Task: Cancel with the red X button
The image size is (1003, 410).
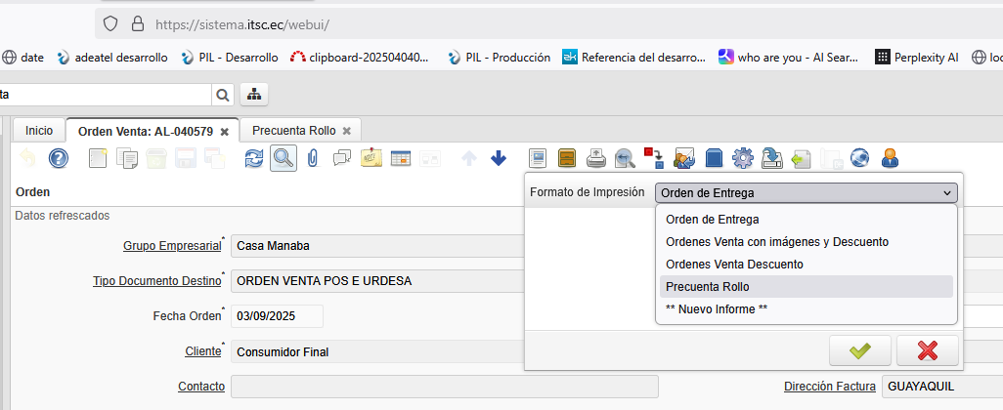Action: pyautogui.click(x=927, y=350)
